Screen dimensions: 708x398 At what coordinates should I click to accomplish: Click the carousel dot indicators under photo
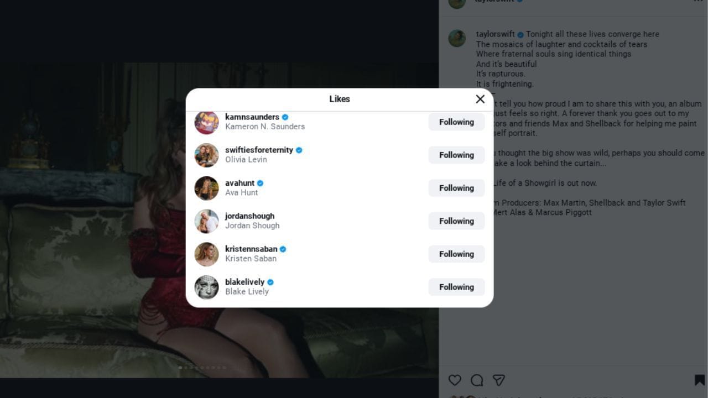click(202, 368)
